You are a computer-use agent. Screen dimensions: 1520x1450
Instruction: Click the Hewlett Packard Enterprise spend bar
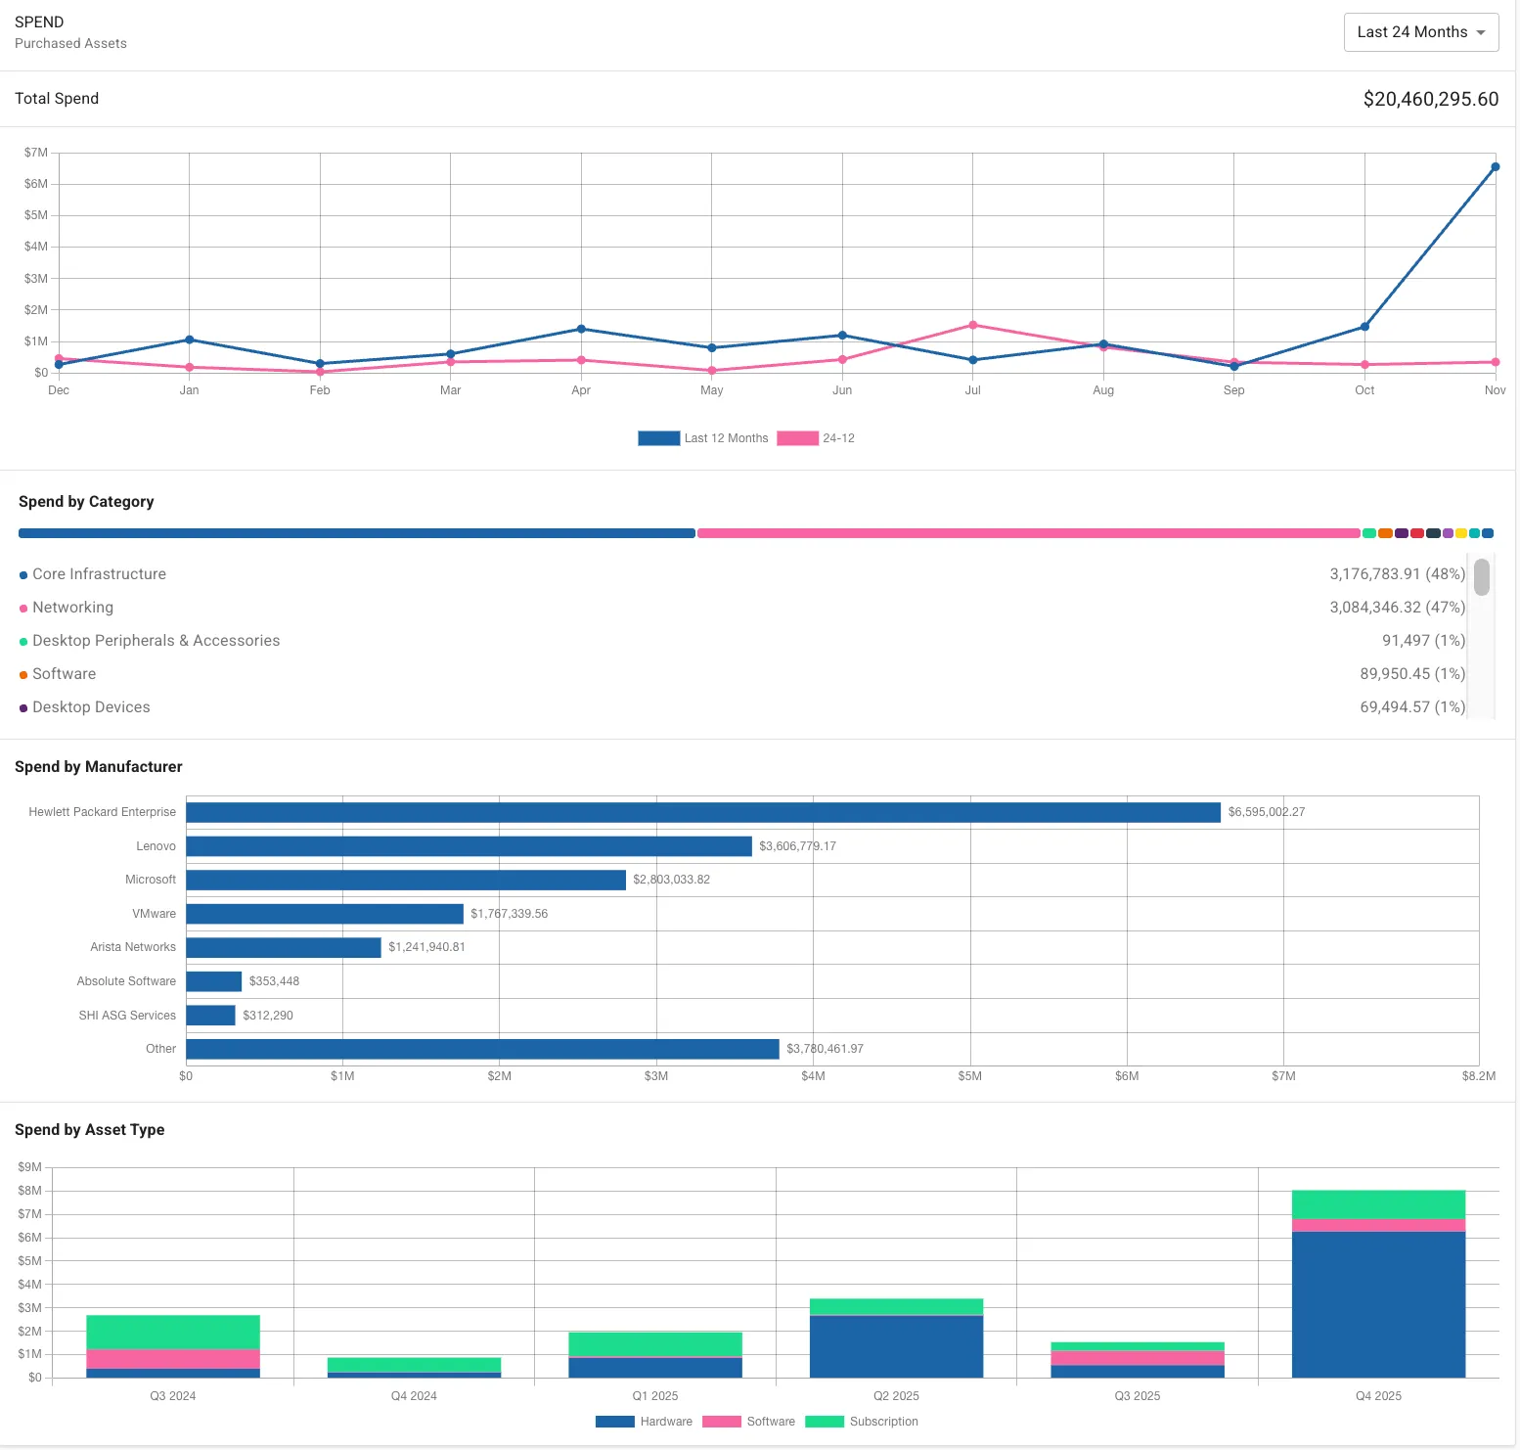click(703, 812)
